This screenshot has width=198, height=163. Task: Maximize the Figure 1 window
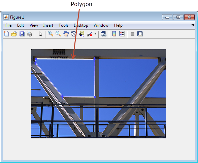click(x=178, y=17)
